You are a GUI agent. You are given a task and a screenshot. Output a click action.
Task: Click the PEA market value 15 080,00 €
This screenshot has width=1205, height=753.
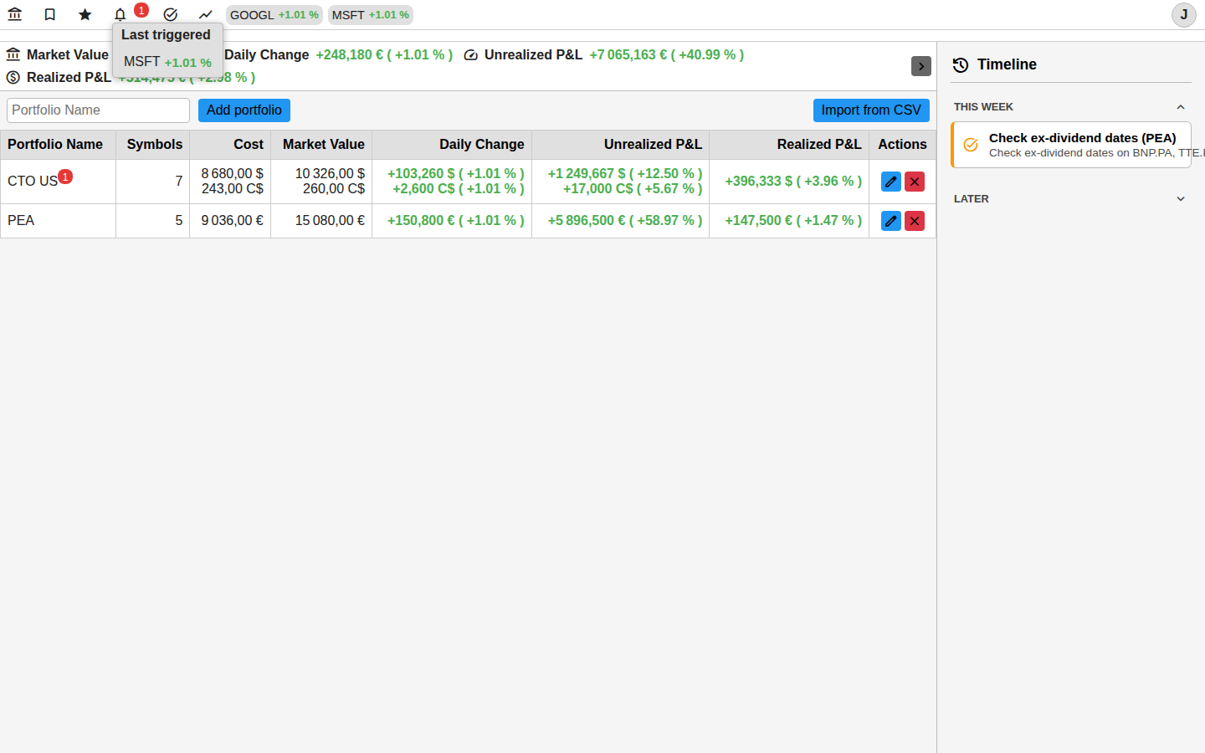coord(330,221)
